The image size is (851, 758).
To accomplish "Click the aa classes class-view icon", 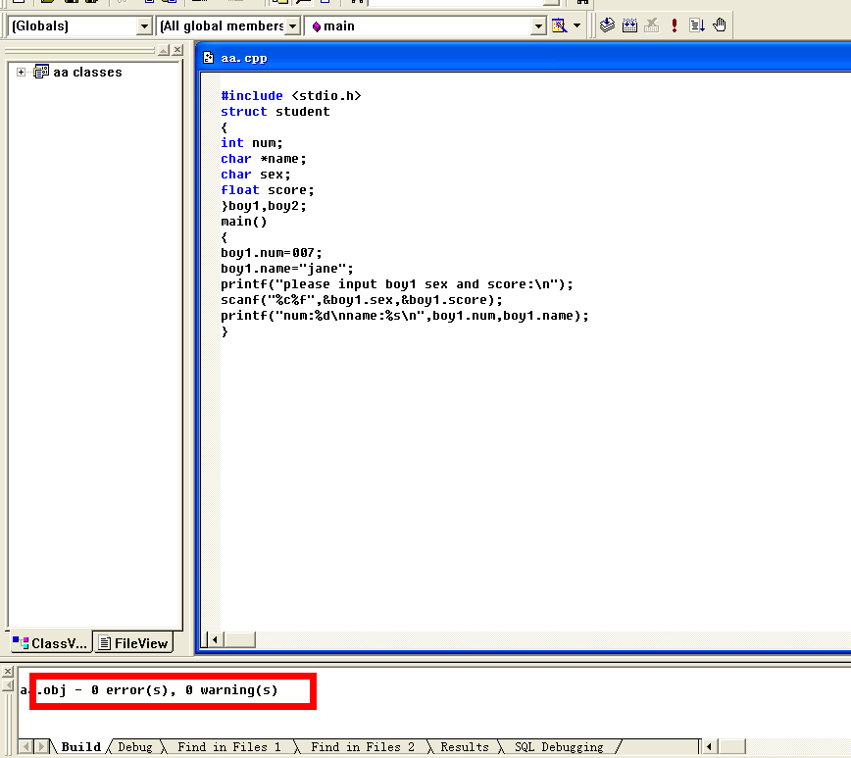I will click(41, 72).
